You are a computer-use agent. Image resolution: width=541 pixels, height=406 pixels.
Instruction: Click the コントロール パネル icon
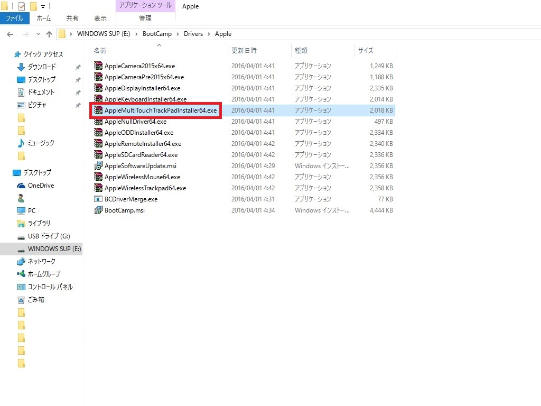click(x=21, y=287)
